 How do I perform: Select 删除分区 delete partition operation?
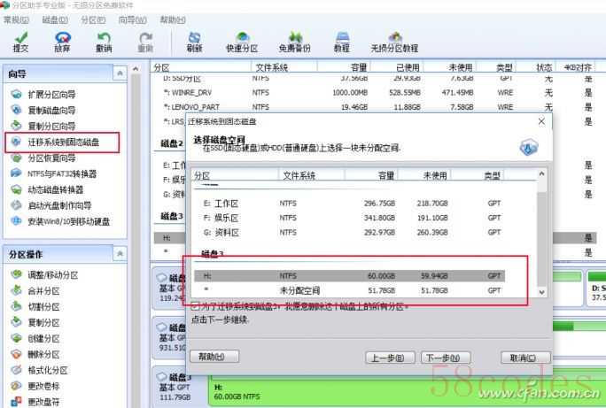click(43, 354)
